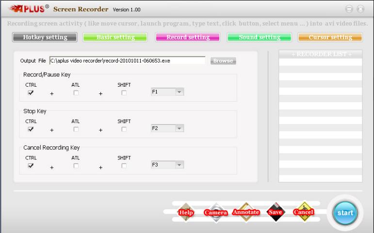374x233 pixels.
Task: Open the F2 key dropdown for Stop
Action: coord(167,128)
